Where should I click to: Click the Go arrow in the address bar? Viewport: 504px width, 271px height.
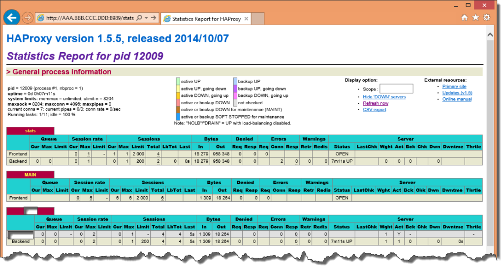pyautogui.click(x=154, y=18)
